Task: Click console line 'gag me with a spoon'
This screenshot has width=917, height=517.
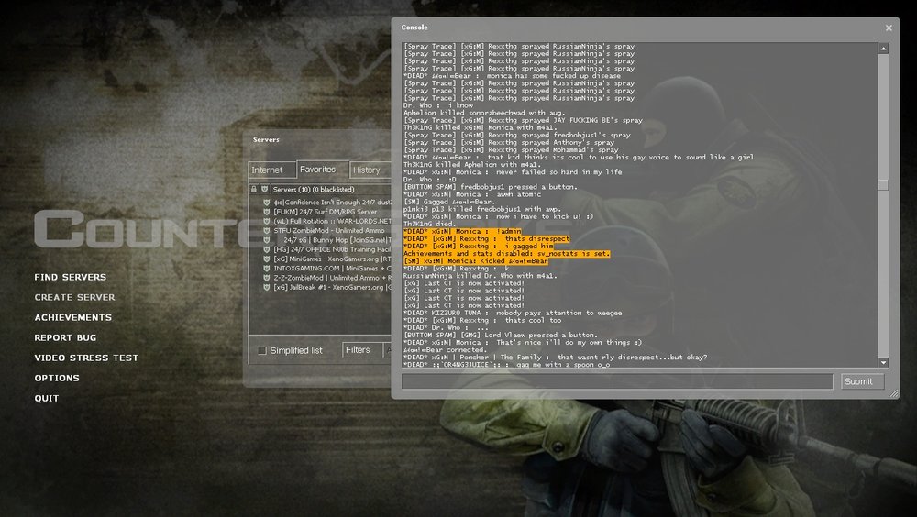Action: (x=506, y=364)
